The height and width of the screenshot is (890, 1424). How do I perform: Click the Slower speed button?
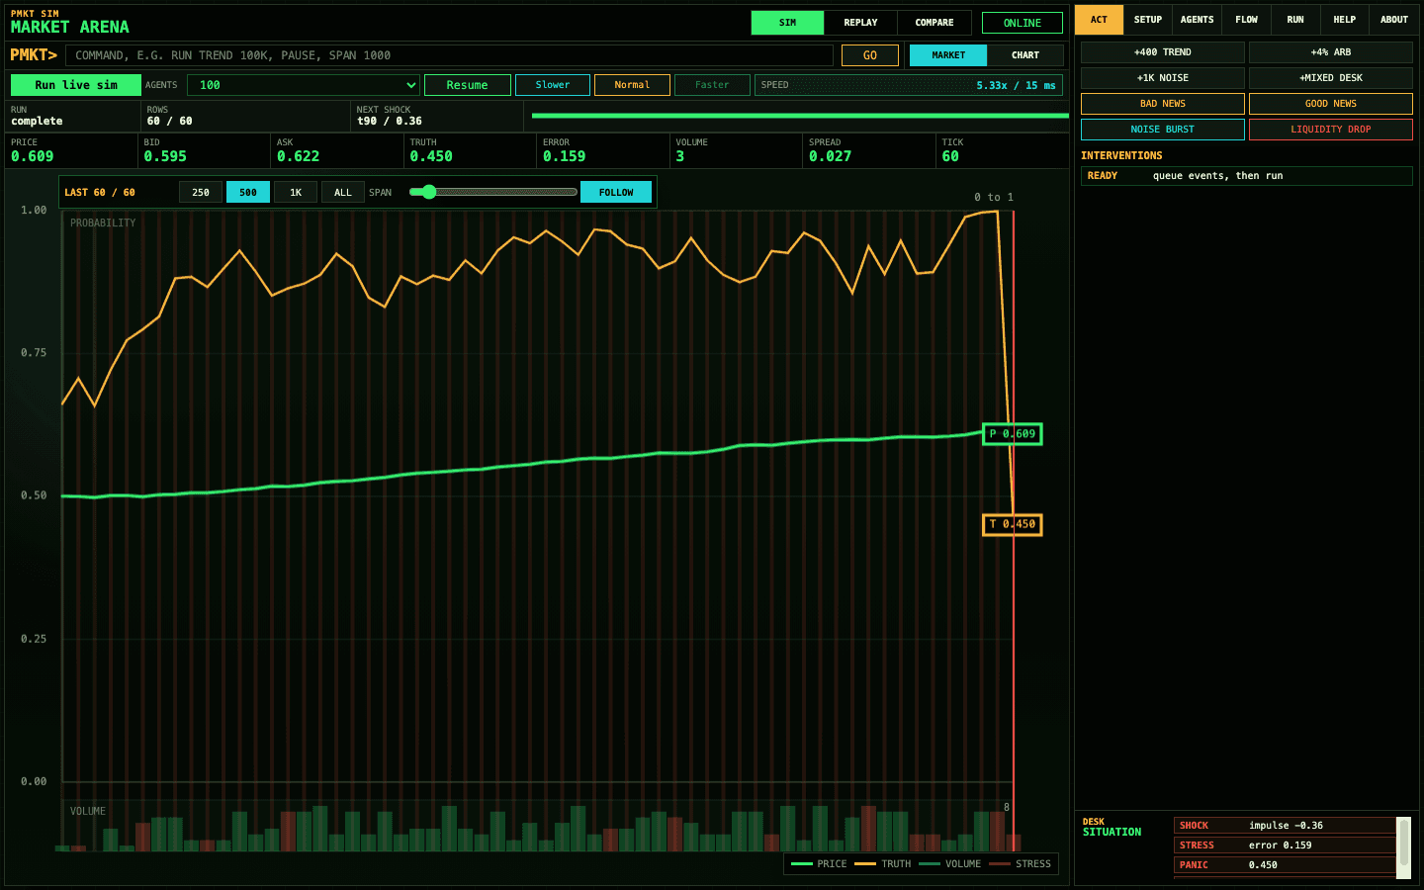click(553, 85)
